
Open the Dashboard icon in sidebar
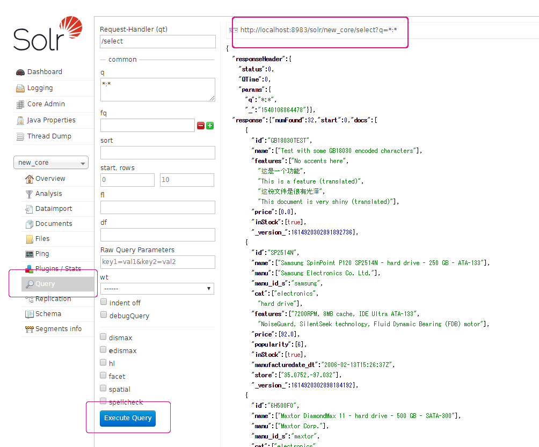pos(20,72)
